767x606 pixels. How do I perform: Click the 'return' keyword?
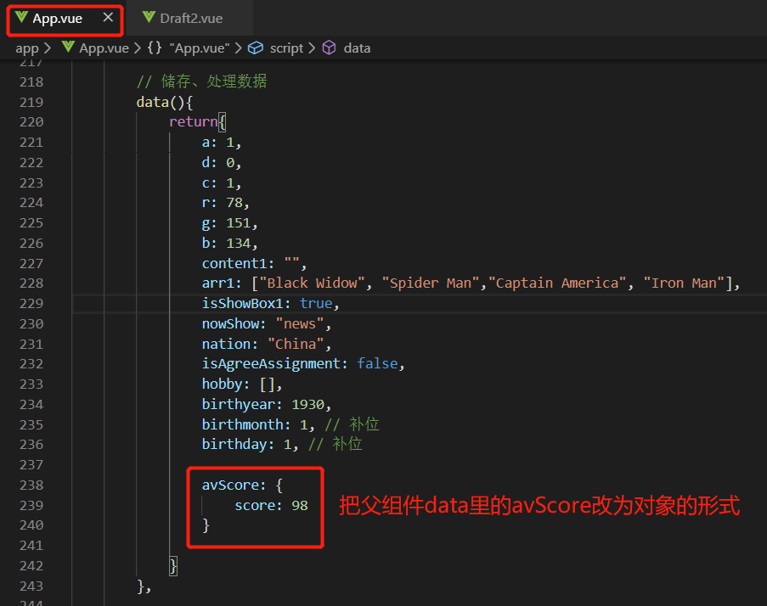coord(193,121)
